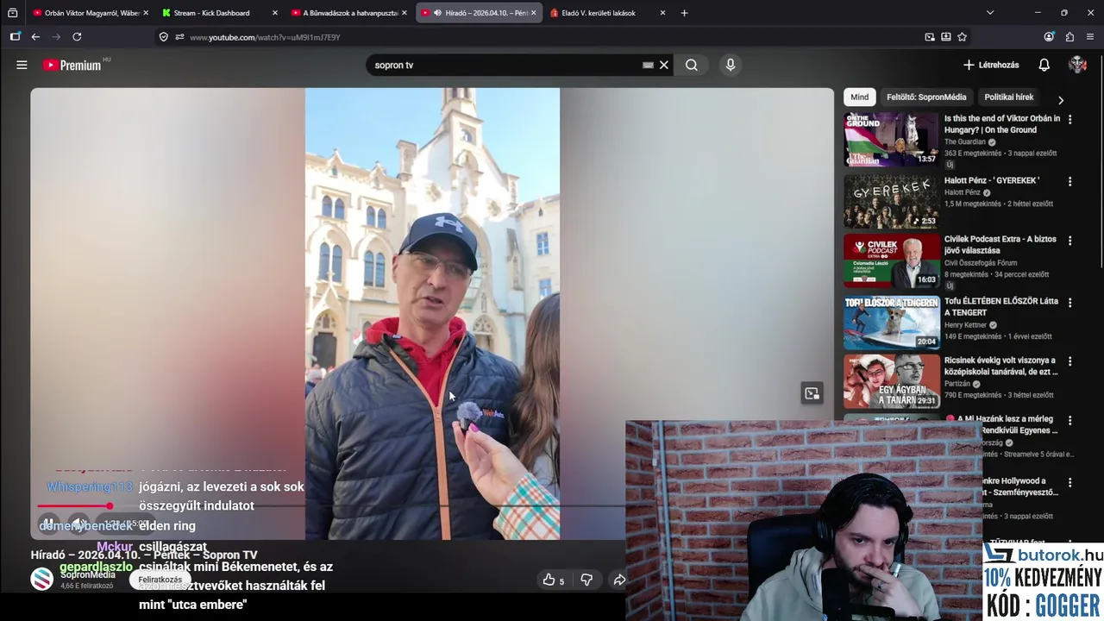
Task: Dislike the video with thumbs down
Action: pos(586,580)
